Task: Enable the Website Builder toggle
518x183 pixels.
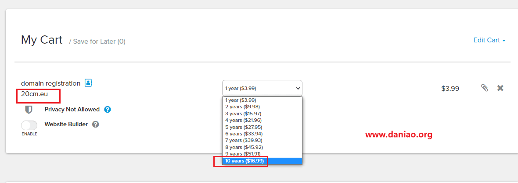Action: 29,125
